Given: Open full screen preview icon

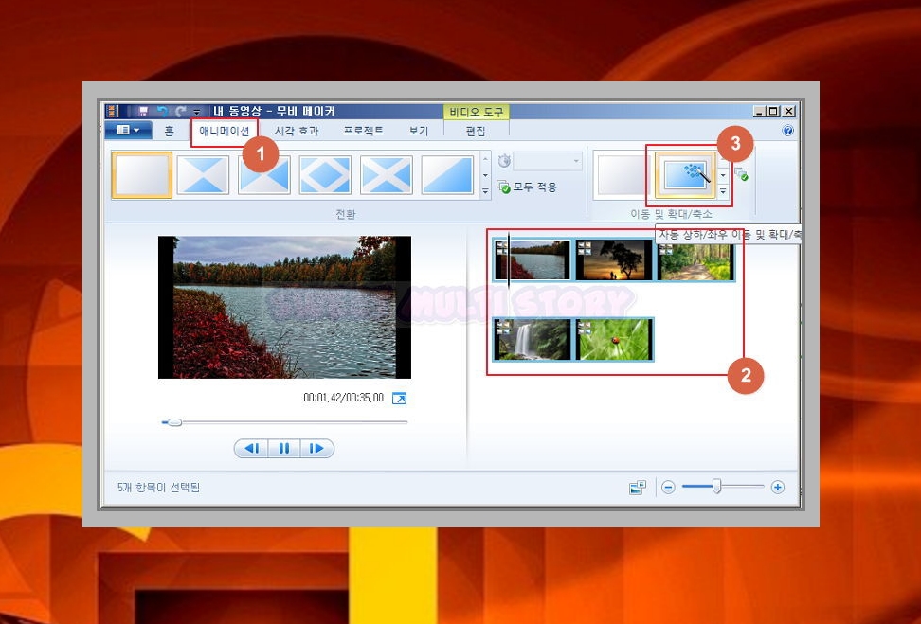Looking at the screenshot, I should (400, 399).
